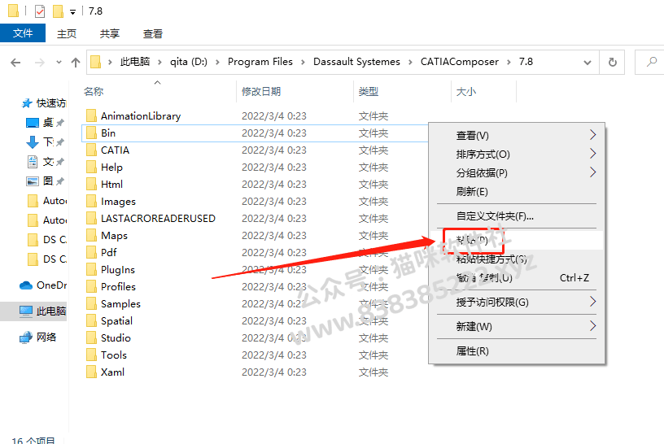Open the pinned downloads shortcut in sidebar

point(45,142)
